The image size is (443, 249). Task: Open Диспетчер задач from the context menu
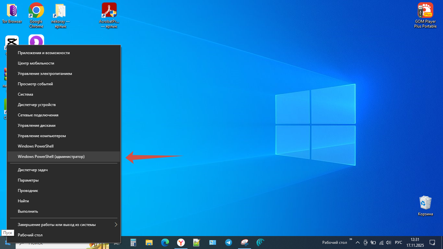click(32, 170)
